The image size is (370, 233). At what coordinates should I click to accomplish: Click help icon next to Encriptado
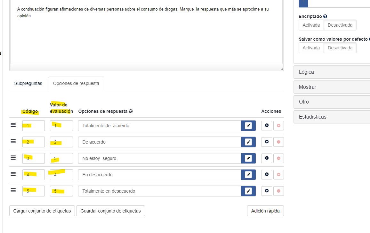pos(325,16)
